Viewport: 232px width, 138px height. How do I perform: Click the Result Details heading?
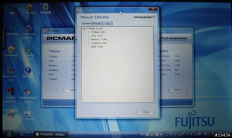pyautogui.click(x=95, y=17)
